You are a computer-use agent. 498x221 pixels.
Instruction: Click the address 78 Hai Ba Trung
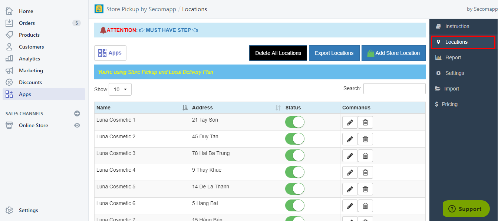[211, 153]
